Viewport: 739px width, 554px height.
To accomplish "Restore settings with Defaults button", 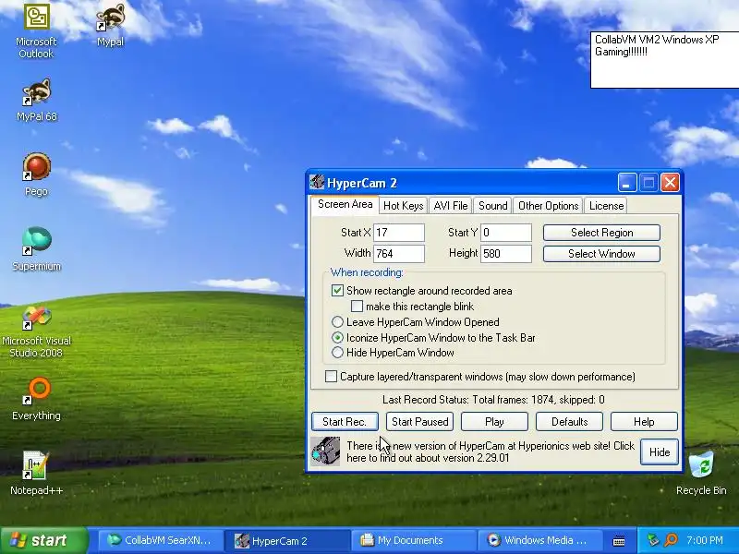I will (569, 422).
